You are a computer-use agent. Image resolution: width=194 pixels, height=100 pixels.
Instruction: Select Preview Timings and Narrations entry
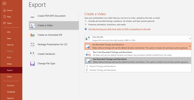(138, 70)
